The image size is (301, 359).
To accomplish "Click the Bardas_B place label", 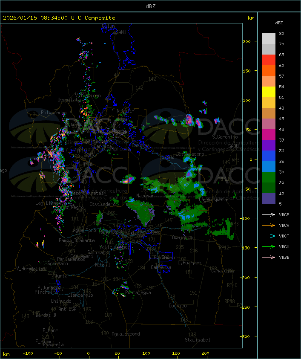I will point(46,315).
